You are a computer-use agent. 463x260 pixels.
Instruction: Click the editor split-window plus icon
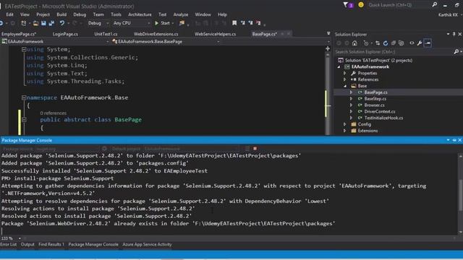tap(328, 48)
